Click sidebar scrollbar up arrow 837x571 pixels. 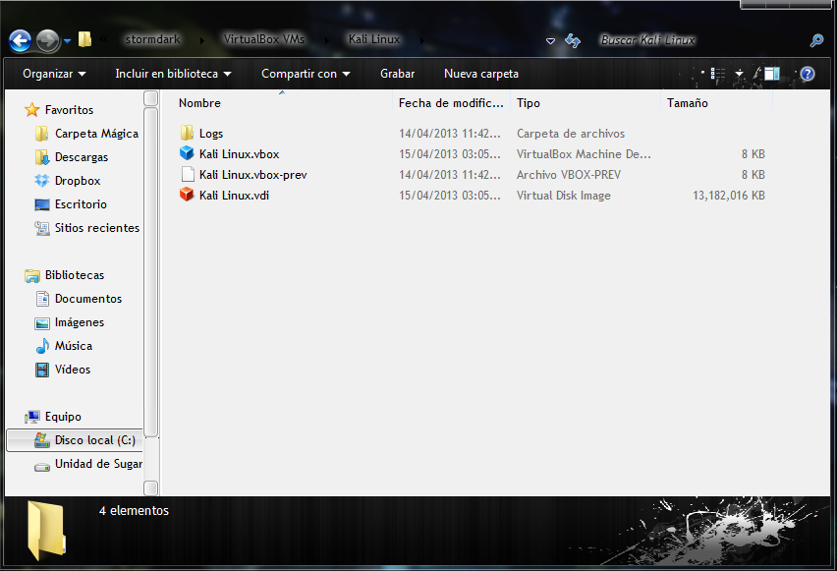(151, 98)
